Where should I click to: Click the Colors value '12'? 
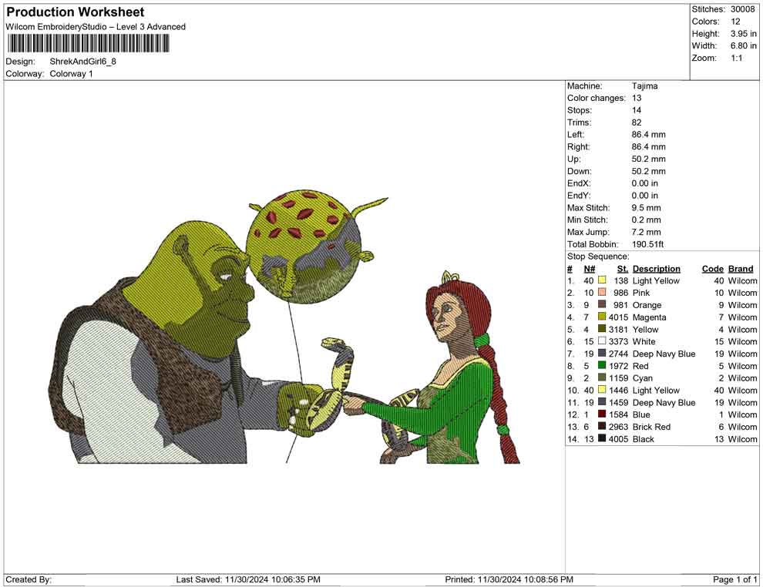click(x=735, y=22)
